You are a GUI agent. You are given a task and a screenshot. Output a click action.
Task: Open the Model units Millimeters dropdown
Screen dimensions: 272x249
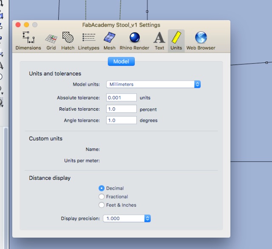(153, 84)
